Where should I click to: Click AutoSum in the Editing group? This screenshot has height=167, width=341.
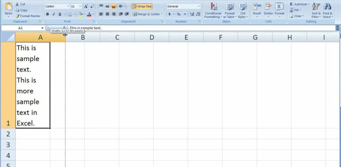[x=298, y=4]
